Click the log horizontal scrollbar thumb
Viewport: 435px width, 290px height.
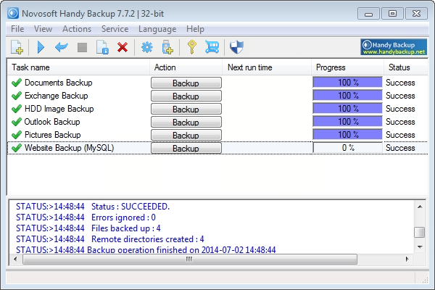point(190,260)
